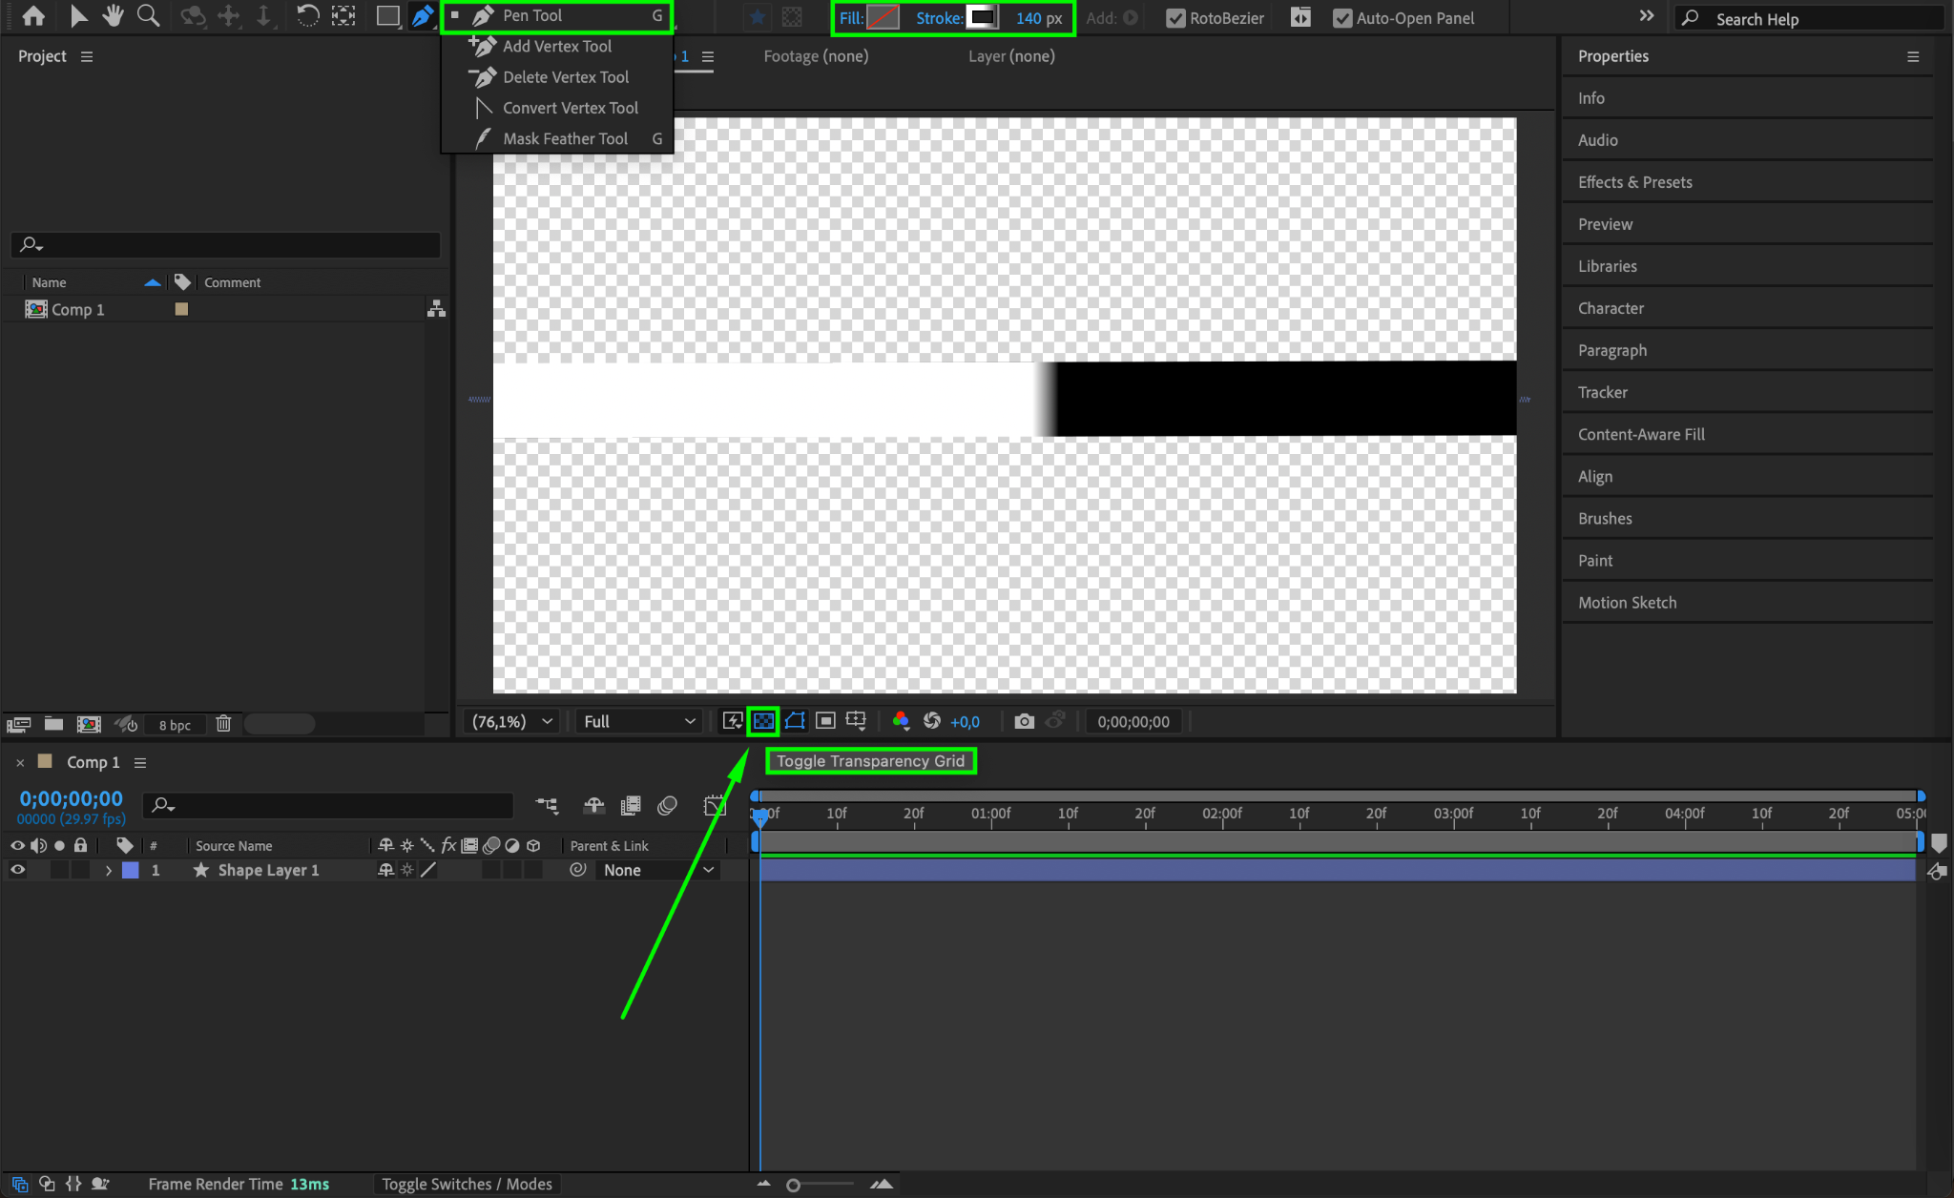Open the Full resolution dropdown
The height and width of the screenshot is (1198, 1954).
pyautogui.click(x=638, y=722)
